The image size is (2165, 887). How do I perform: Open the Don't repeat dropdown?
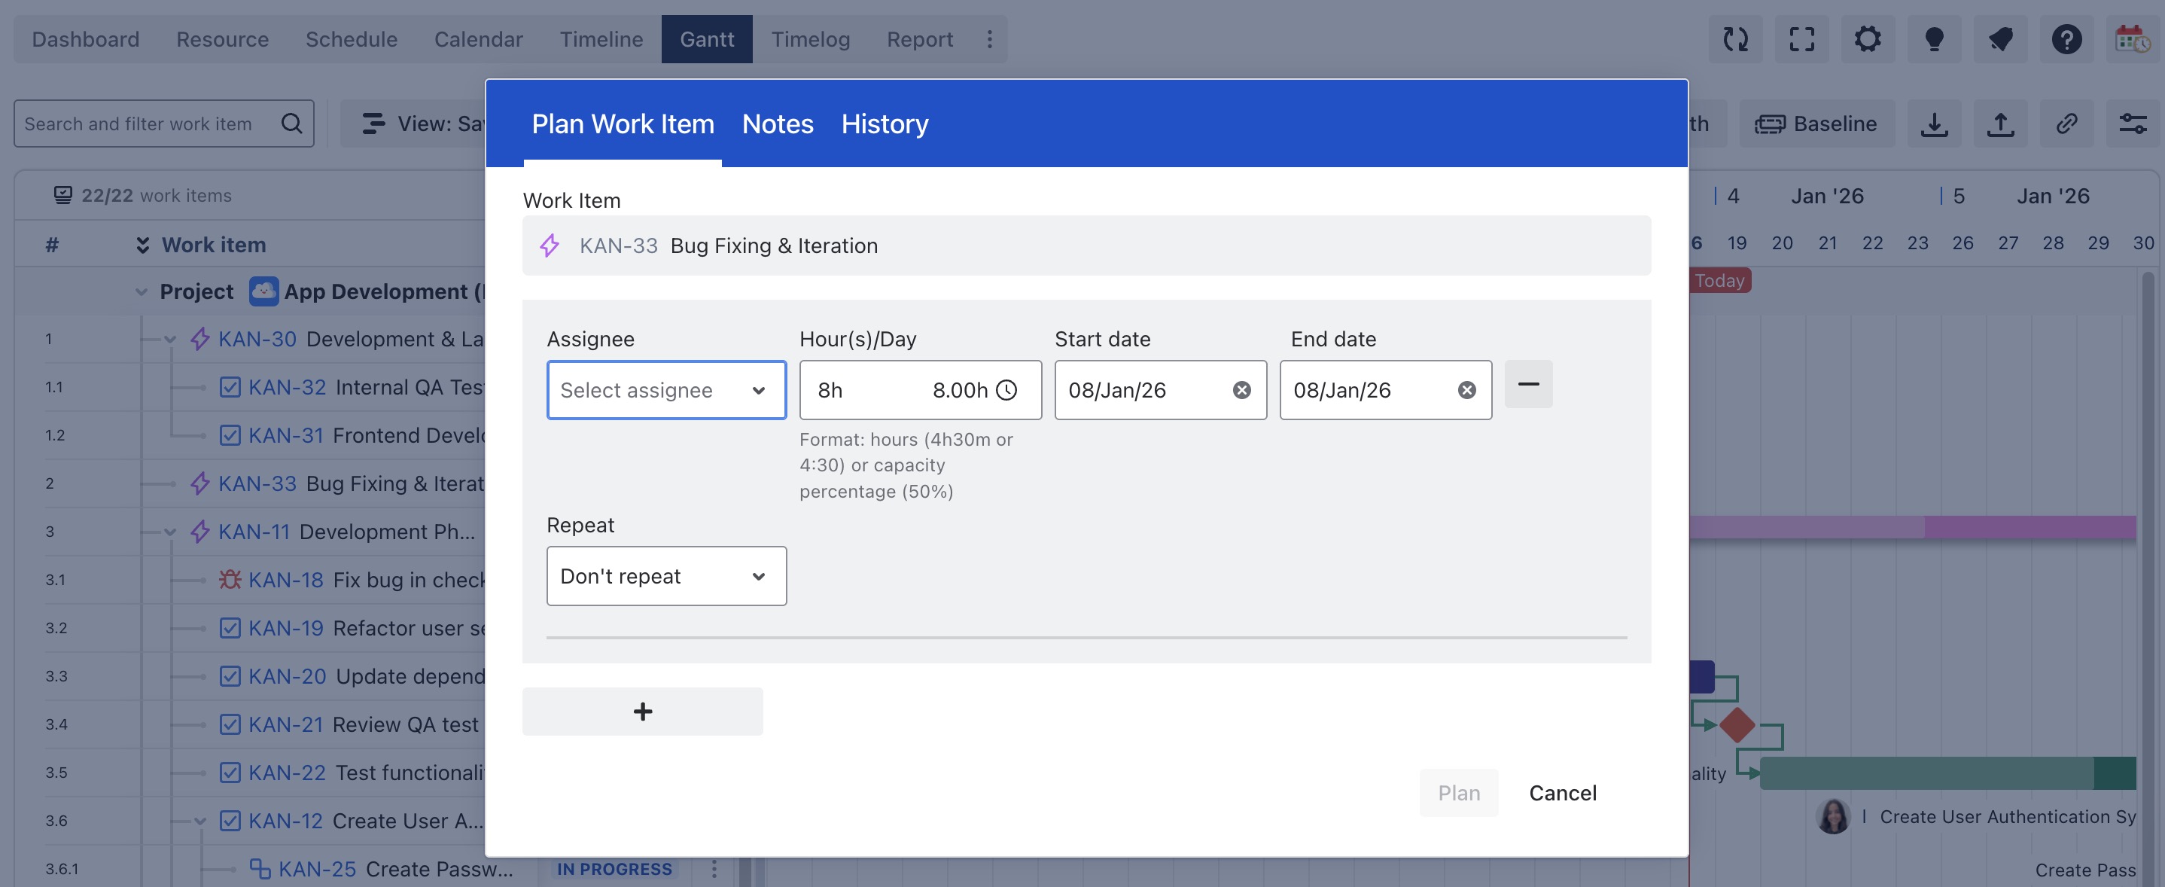(x=665, y=576)
